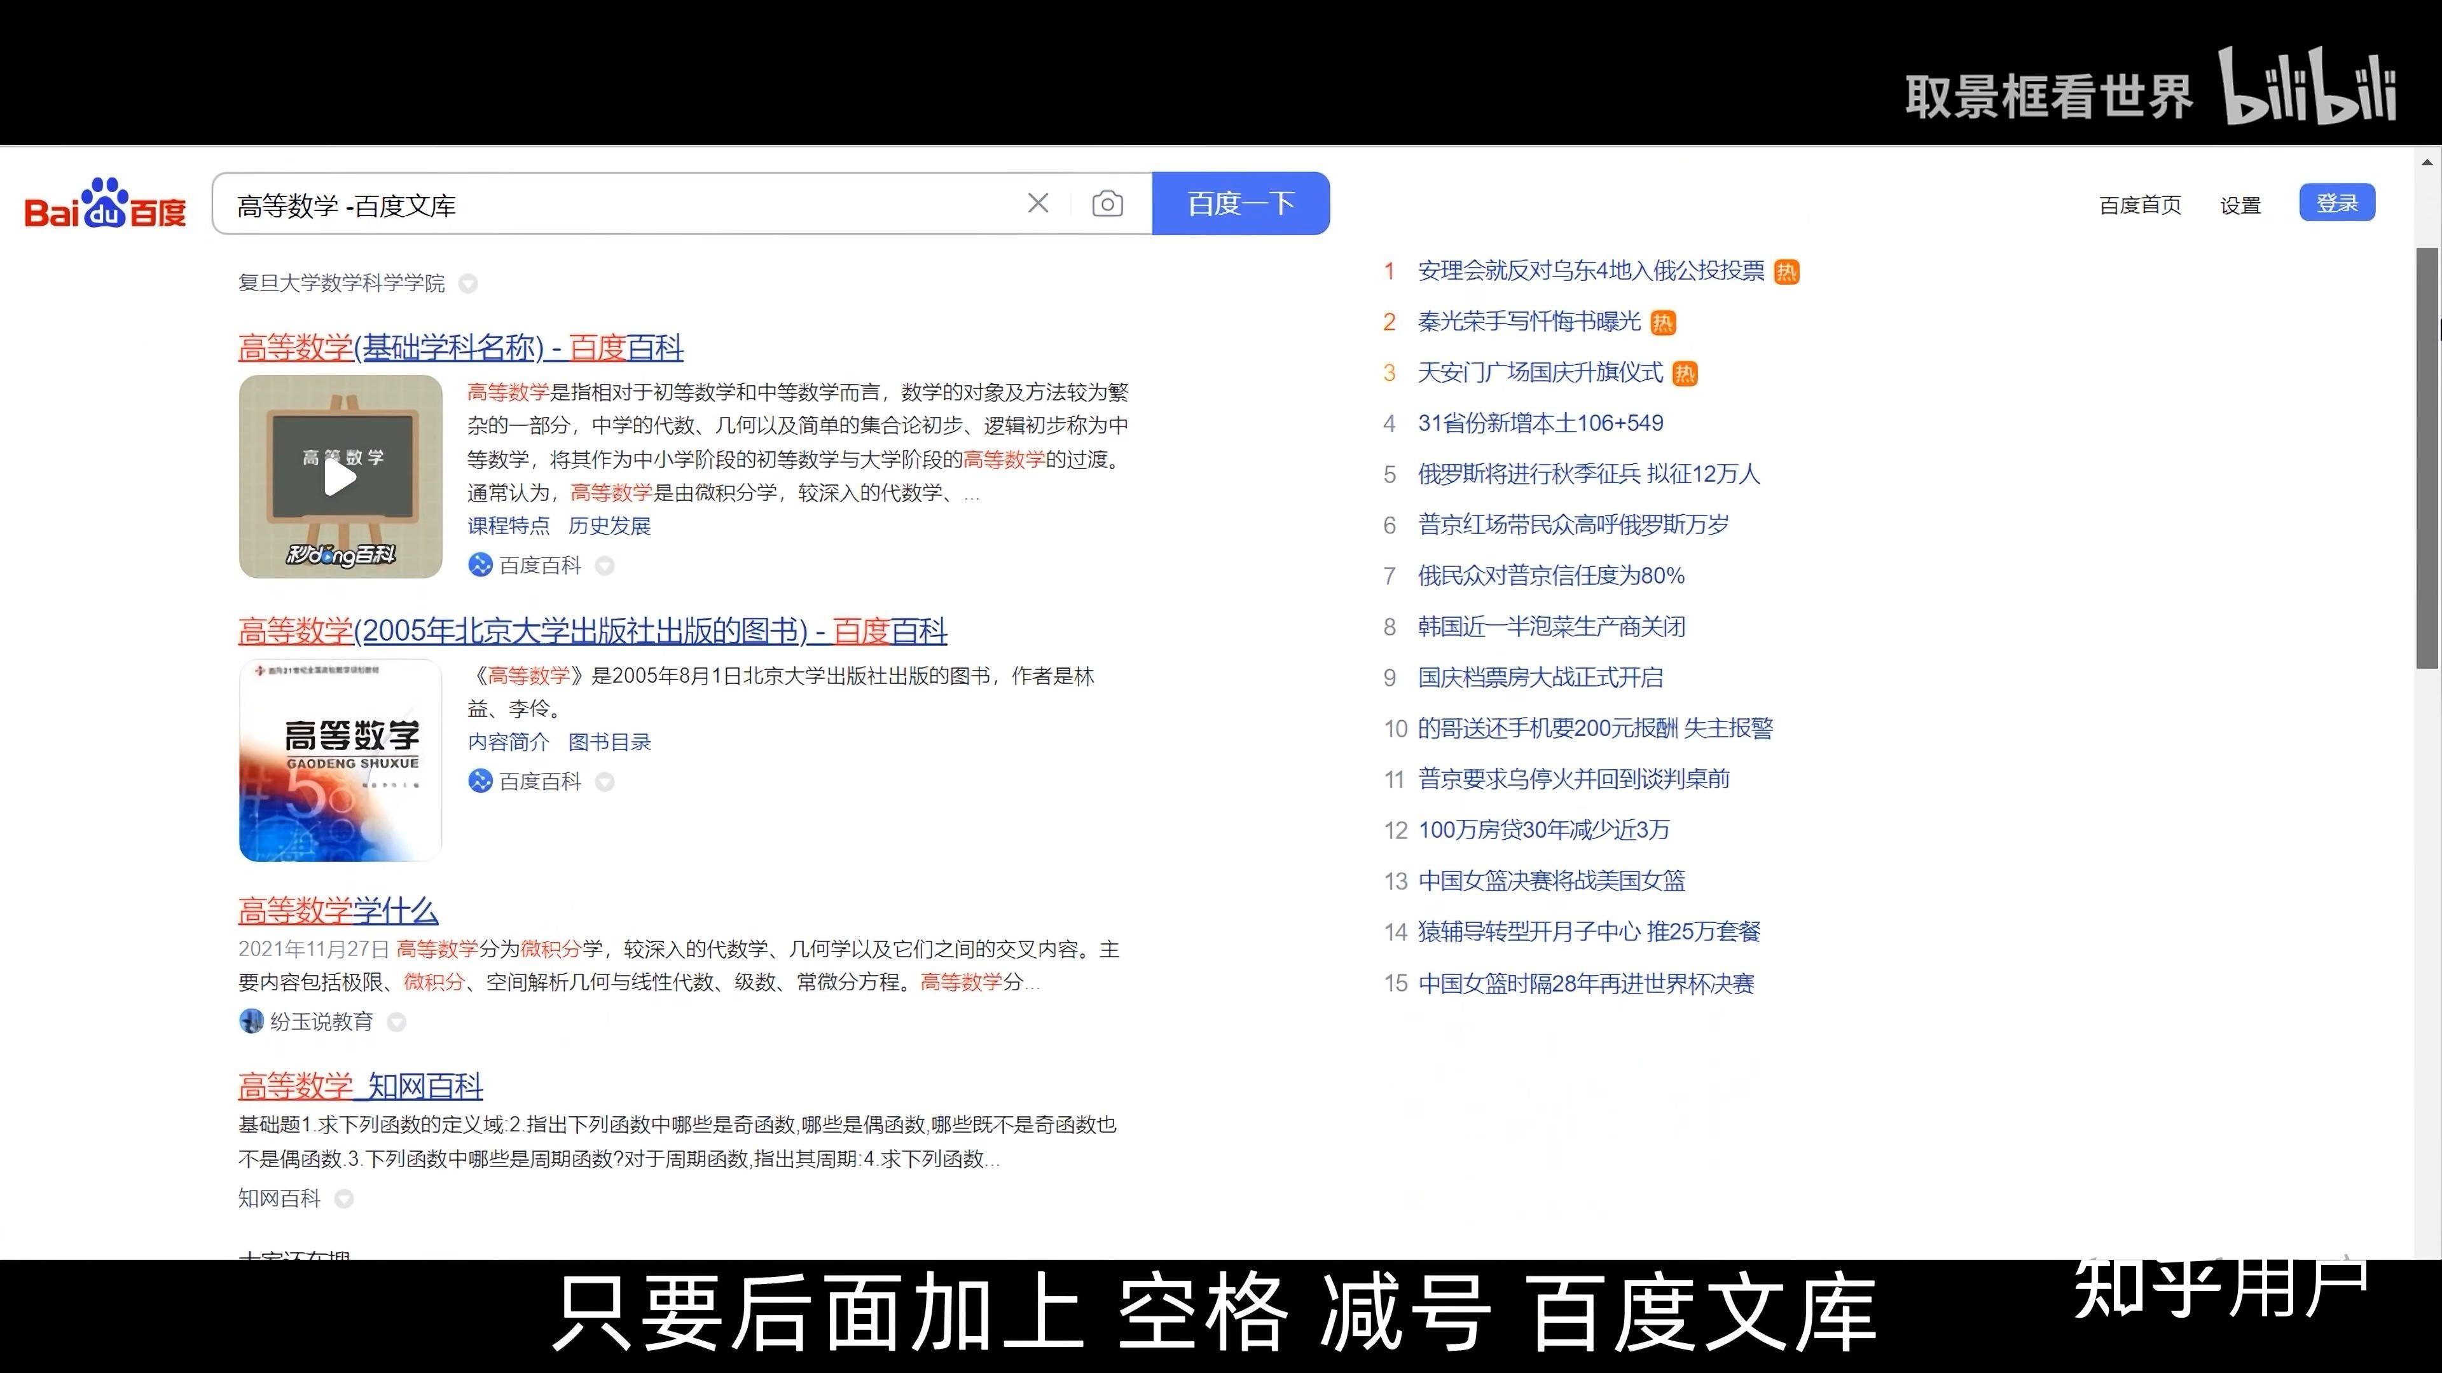Open hot topic 普京红场带民众高呼俄罗斯万岁
The height and width of the screenshot is (1373, 2442).
click(1574, 525)
